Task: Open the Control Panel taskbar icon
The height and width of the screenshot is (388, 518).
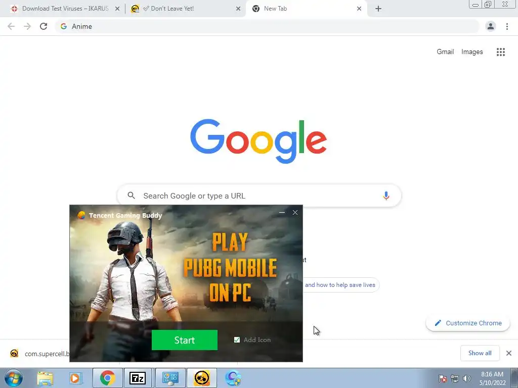Action: tap(170, 378)
